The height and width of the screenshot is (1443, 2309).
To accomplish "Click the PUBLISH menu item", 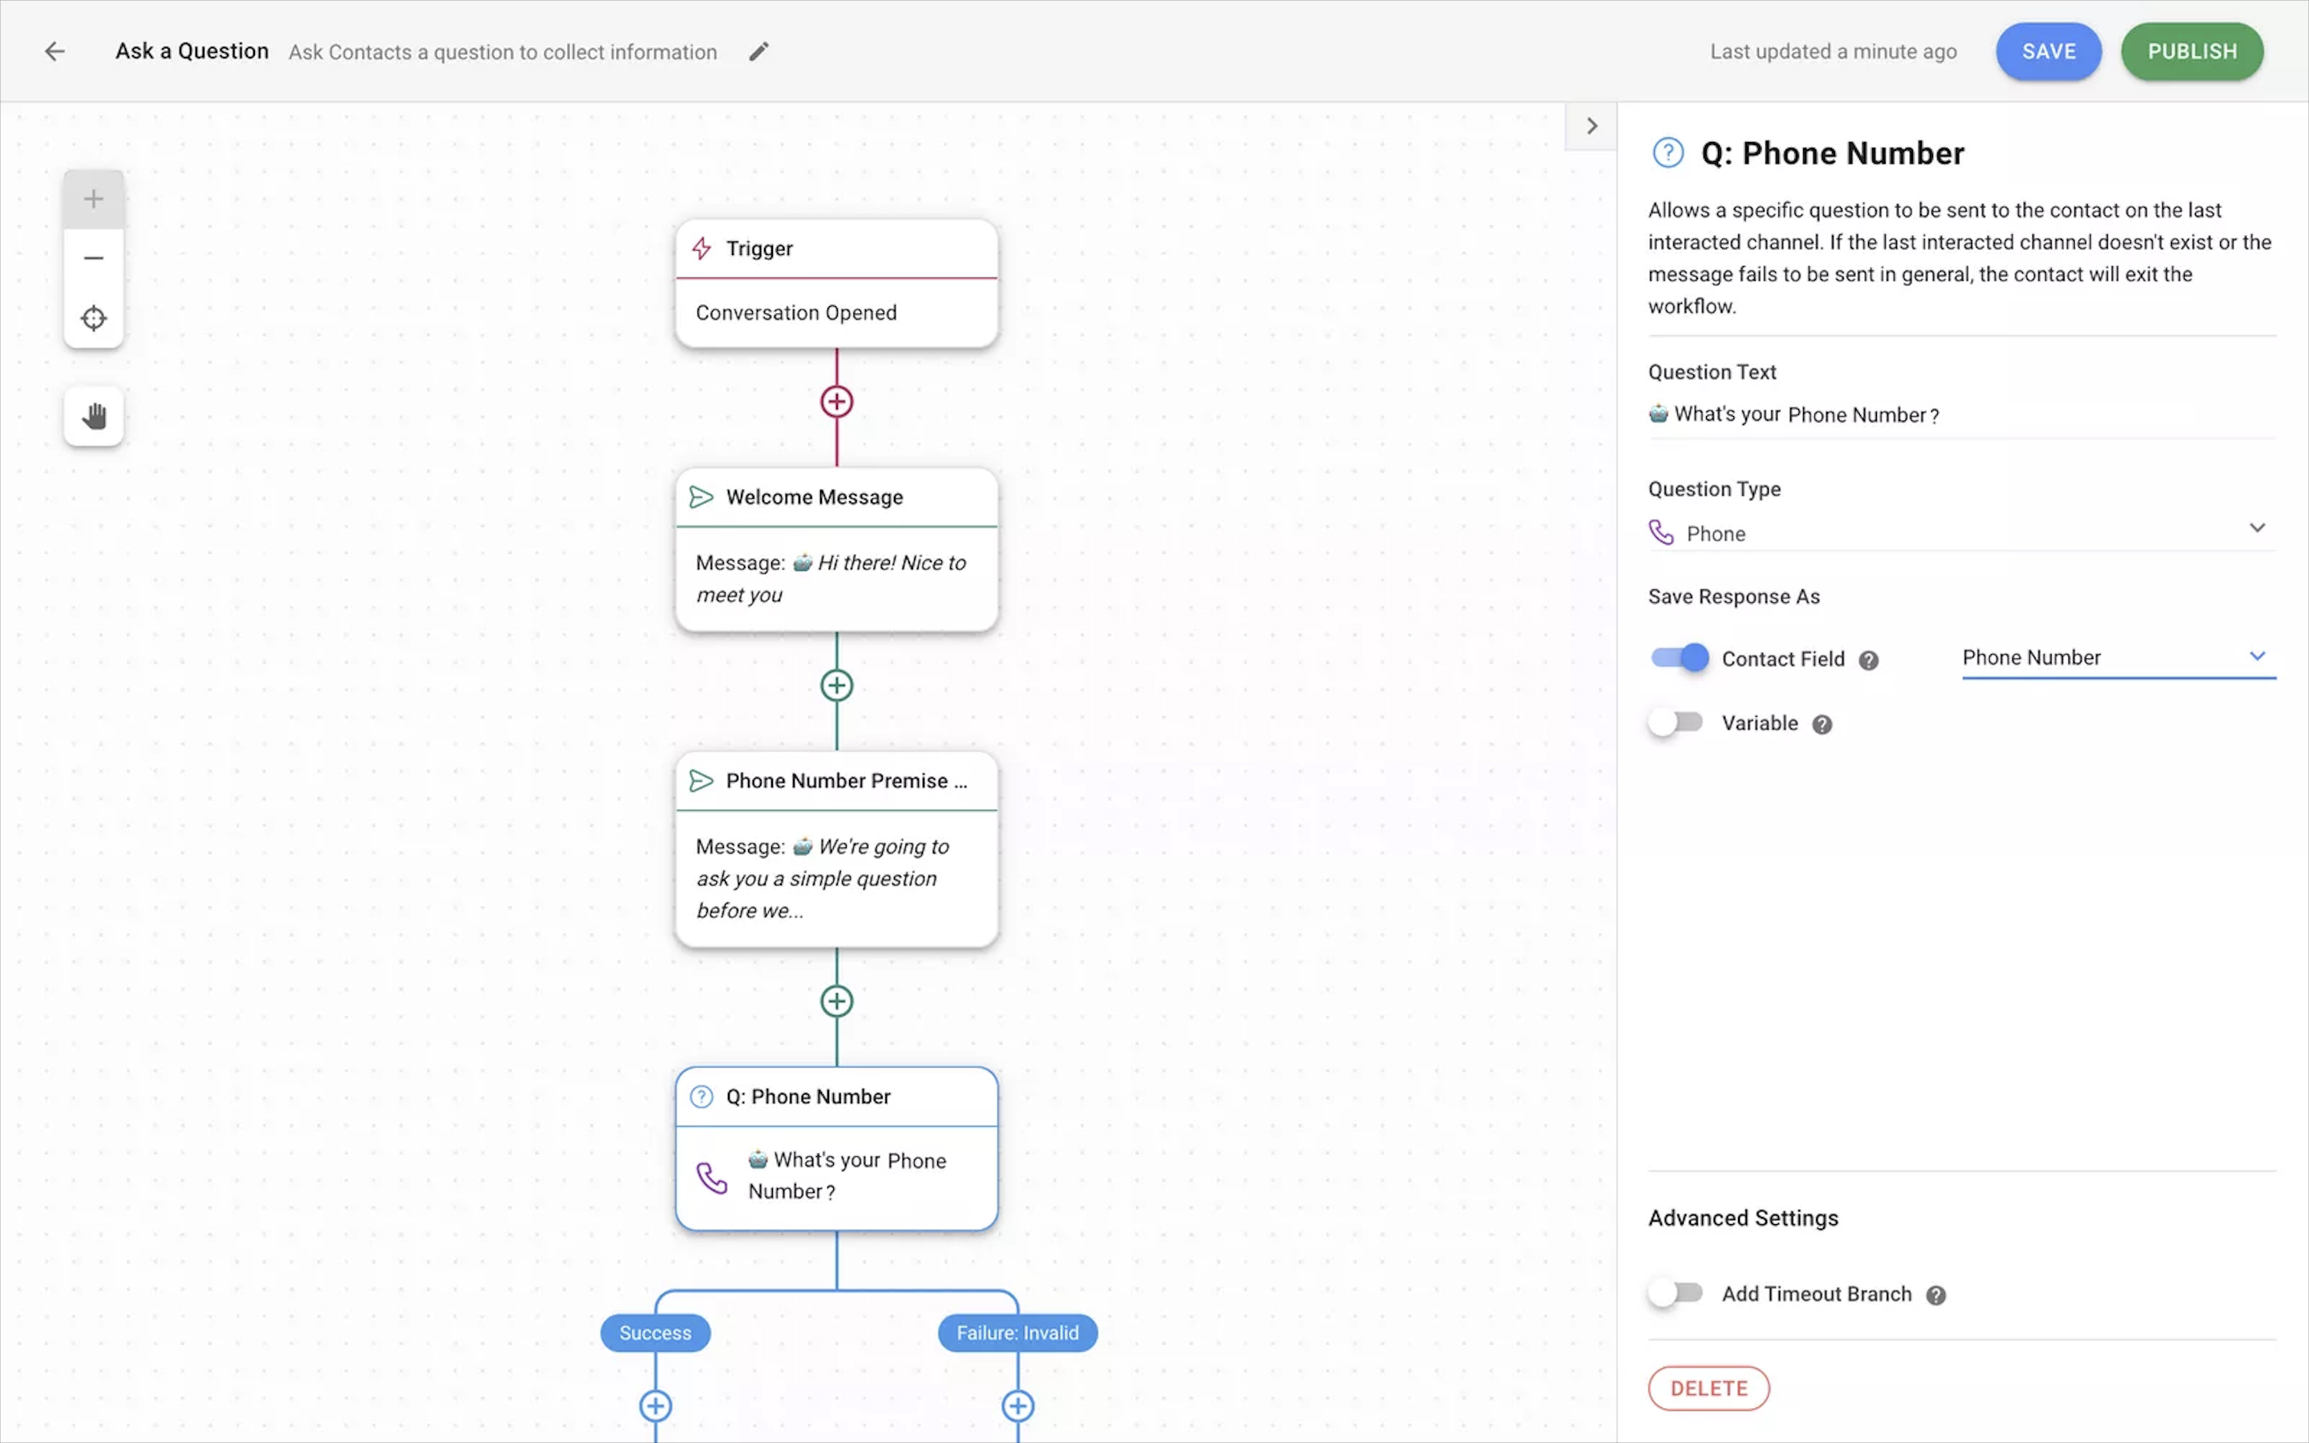I will pos(2193,51).
